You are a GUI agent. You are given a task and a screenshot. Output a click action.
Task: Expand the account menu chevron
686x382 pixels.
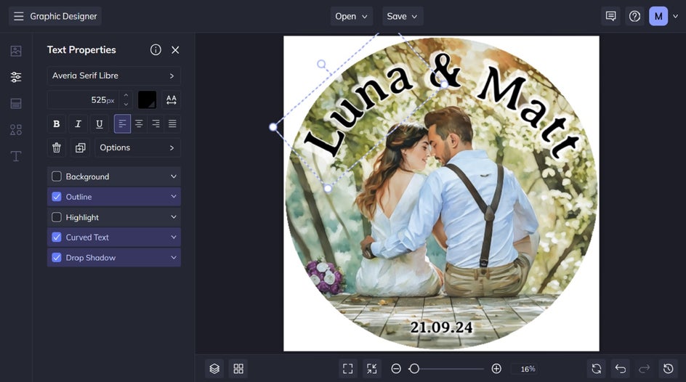pyautogui.click(x=676, y=16)
